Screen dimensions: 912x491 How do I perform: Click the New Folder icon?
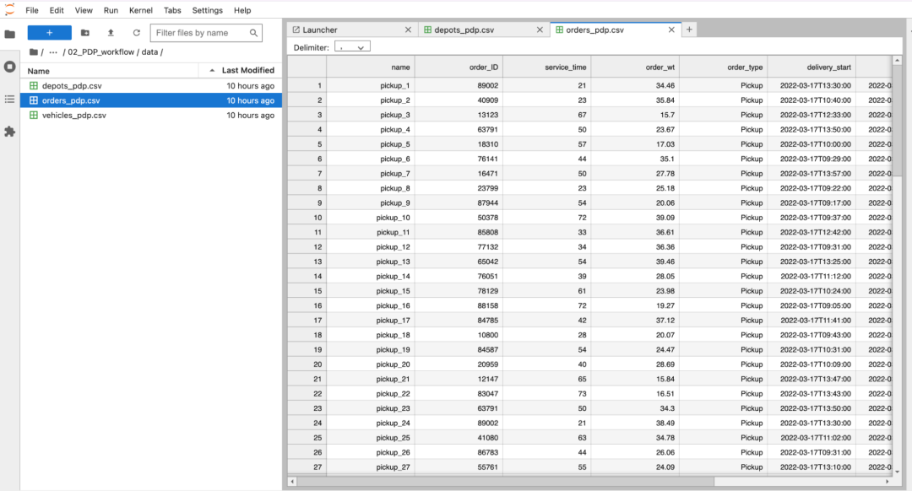85,33
